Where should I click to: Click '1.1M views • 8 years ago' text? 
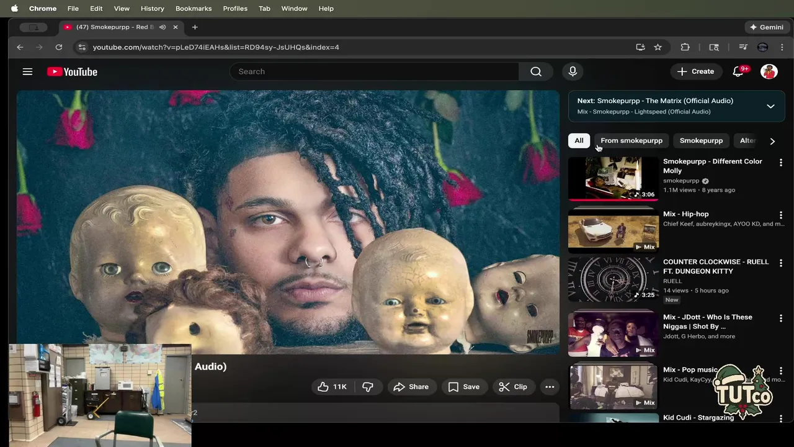699,190
